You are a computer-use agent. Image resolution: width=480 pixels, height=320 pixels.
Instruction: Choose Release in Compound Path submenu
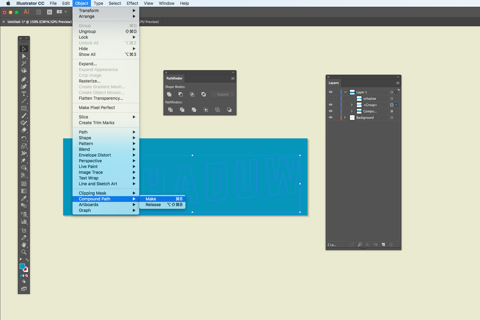click(162, 204)
